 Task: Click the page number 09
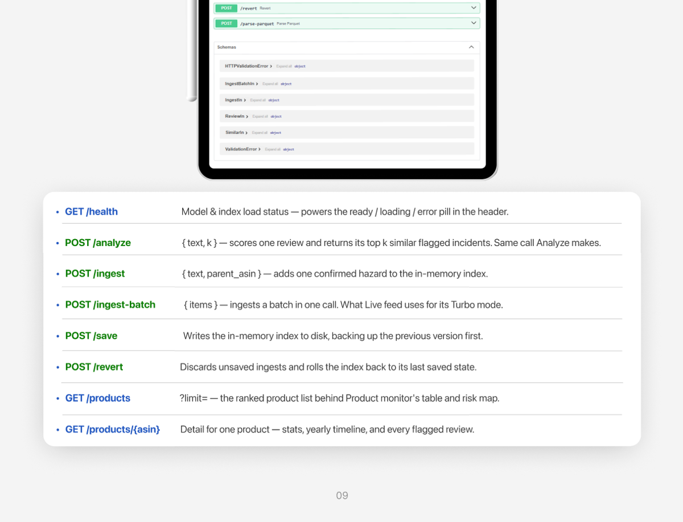(x=342, y=496)
